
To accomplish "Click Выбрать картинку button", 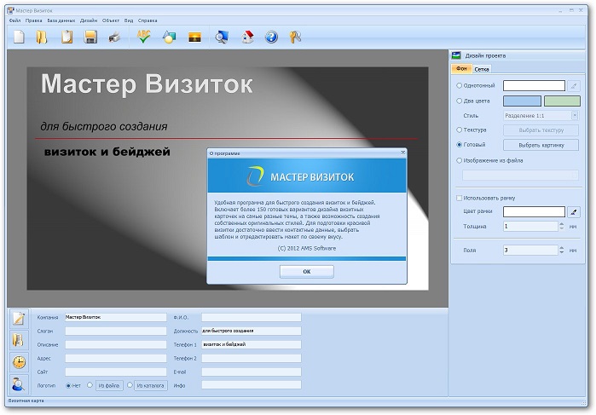I will point(541,145).
